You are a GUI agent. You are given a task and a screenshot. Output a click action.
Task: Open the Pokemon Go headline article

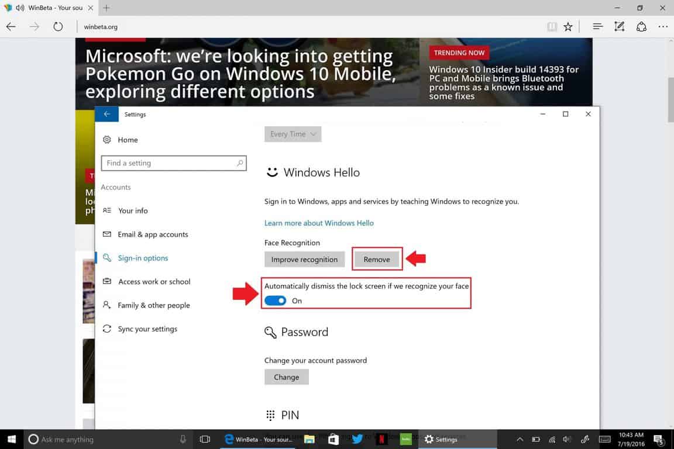239,74
